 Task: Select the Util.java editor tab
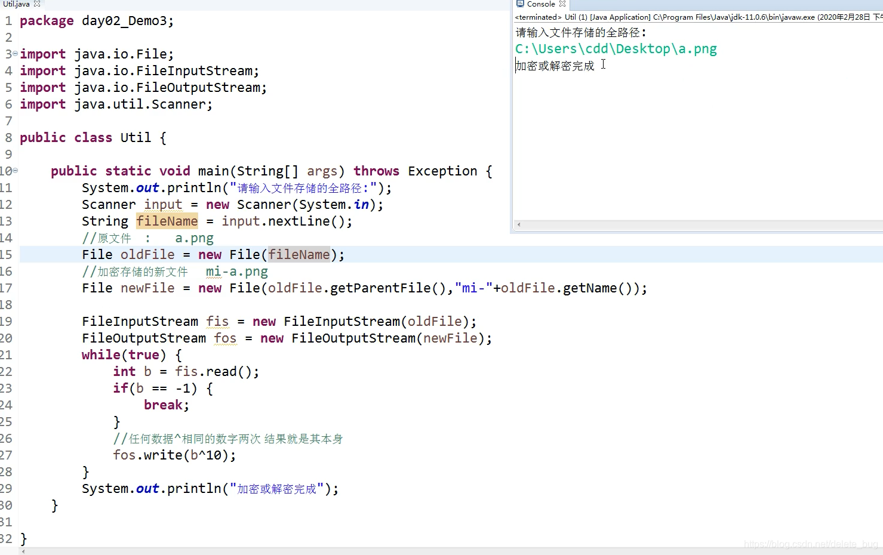pos(16,4)
